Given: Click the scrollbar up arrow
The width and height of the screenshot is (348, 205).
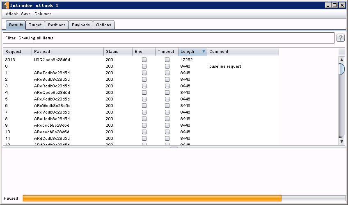Looking at the screenshot, I should (341, 59).
